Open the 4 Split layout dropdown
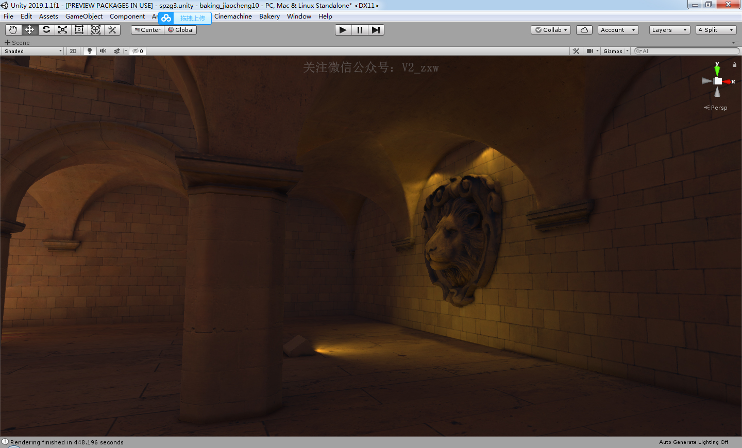 pyautogui.click(x=716, y=30)
